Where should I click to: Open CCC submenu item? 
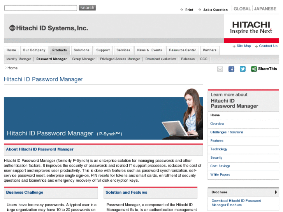[204, 59]
